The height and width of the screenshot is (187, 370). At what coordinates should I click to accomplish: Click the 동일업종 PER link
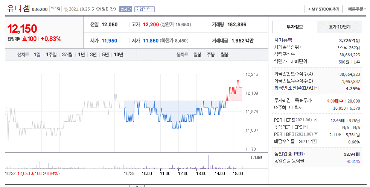click(x=288, y=154)
